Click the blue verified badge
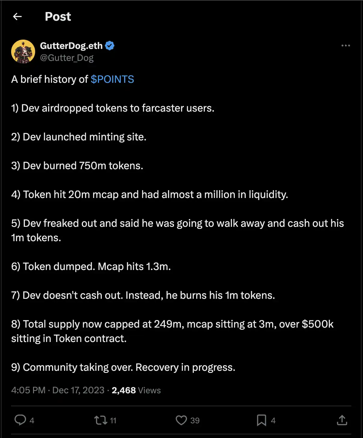The height and width of the screenshot is (438, 363). point(110,46)
